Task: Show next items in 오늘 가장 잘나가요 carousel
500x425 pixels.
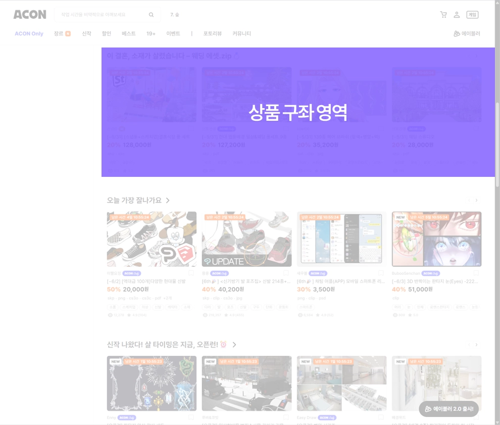Action: point(476,201)
